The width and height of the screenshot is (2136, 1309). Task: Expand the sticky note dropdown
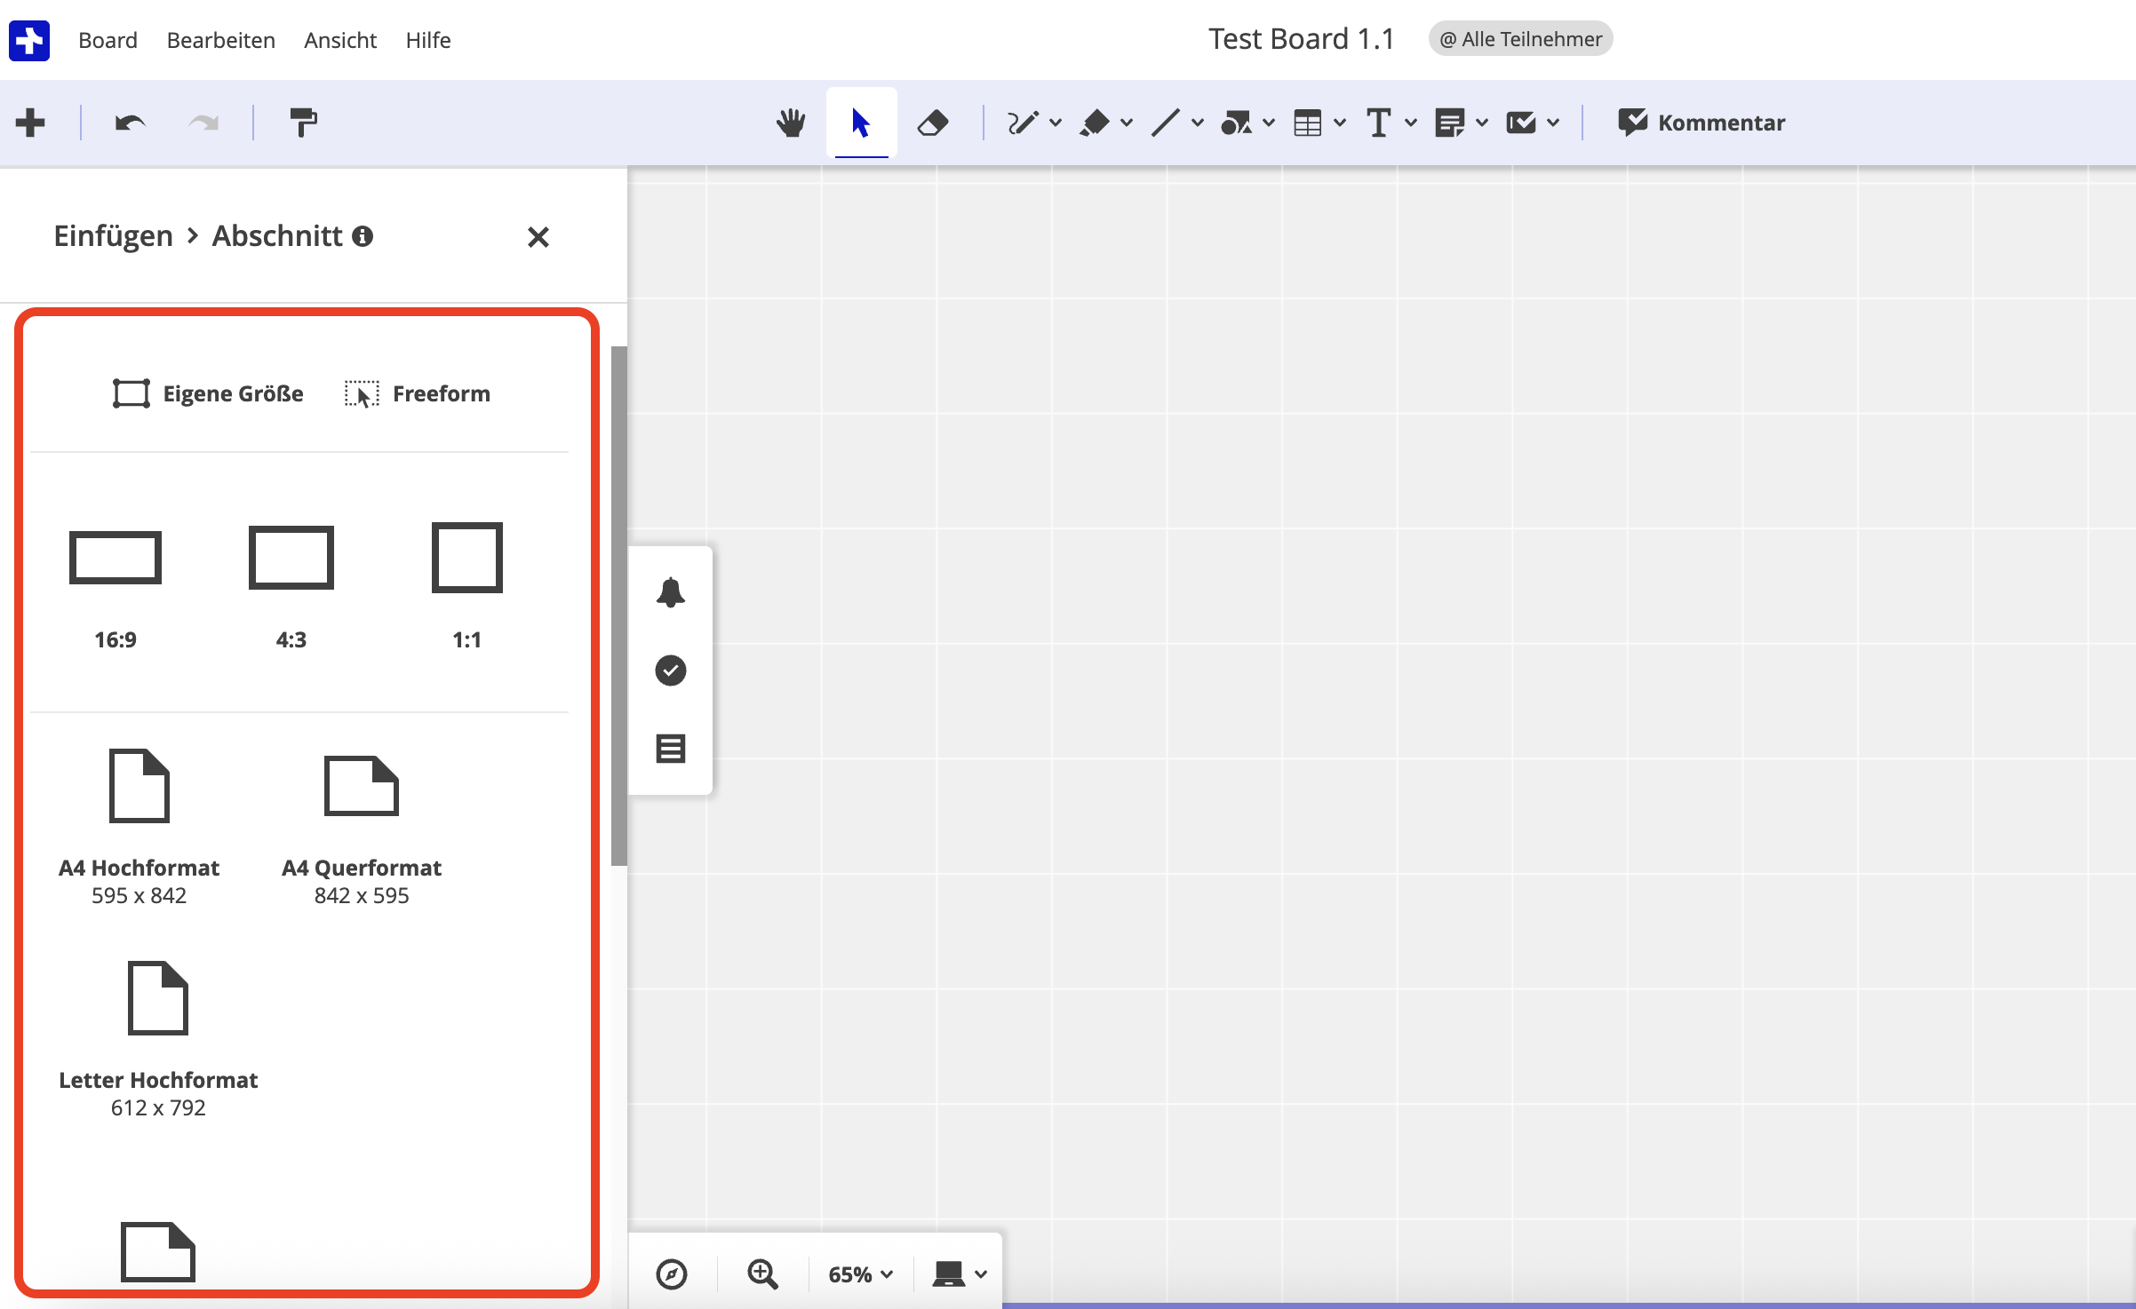(1482, 123)
